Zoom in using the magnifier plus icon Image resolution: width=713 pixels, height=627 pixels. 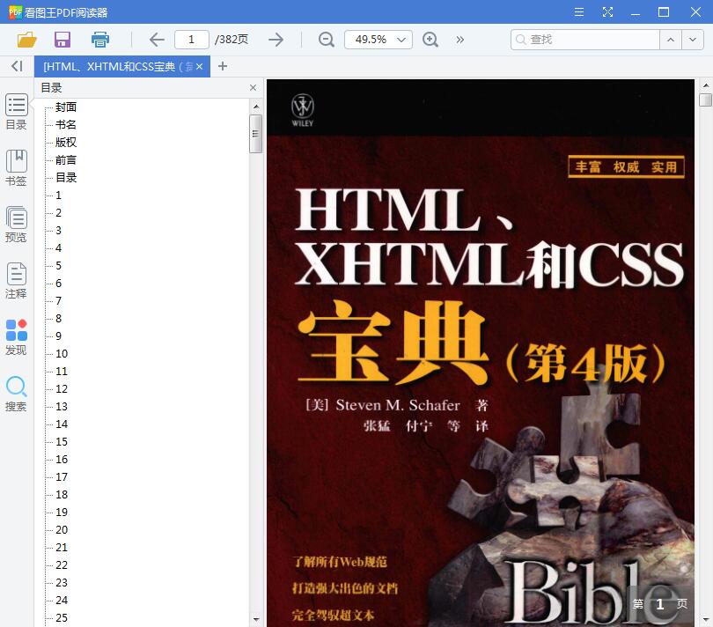click(430, 40)
